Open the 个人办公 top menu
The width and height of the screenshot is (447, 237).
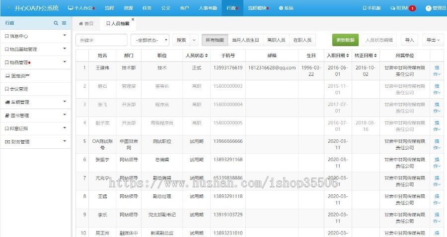[x=81, y=8]
